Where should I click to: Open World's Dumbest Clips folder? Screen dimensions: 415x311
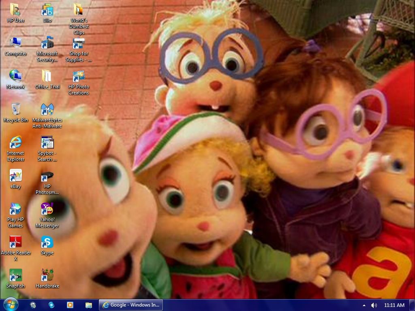coord(79,19)
